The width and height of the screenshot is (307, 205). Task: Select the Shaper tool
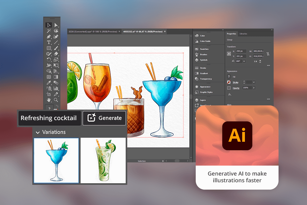point(49,54)
